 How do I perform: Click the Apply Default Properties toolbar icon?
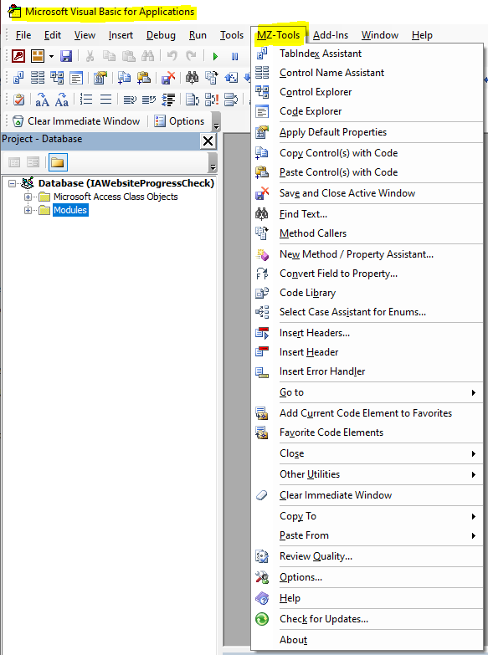pos(100,78)
